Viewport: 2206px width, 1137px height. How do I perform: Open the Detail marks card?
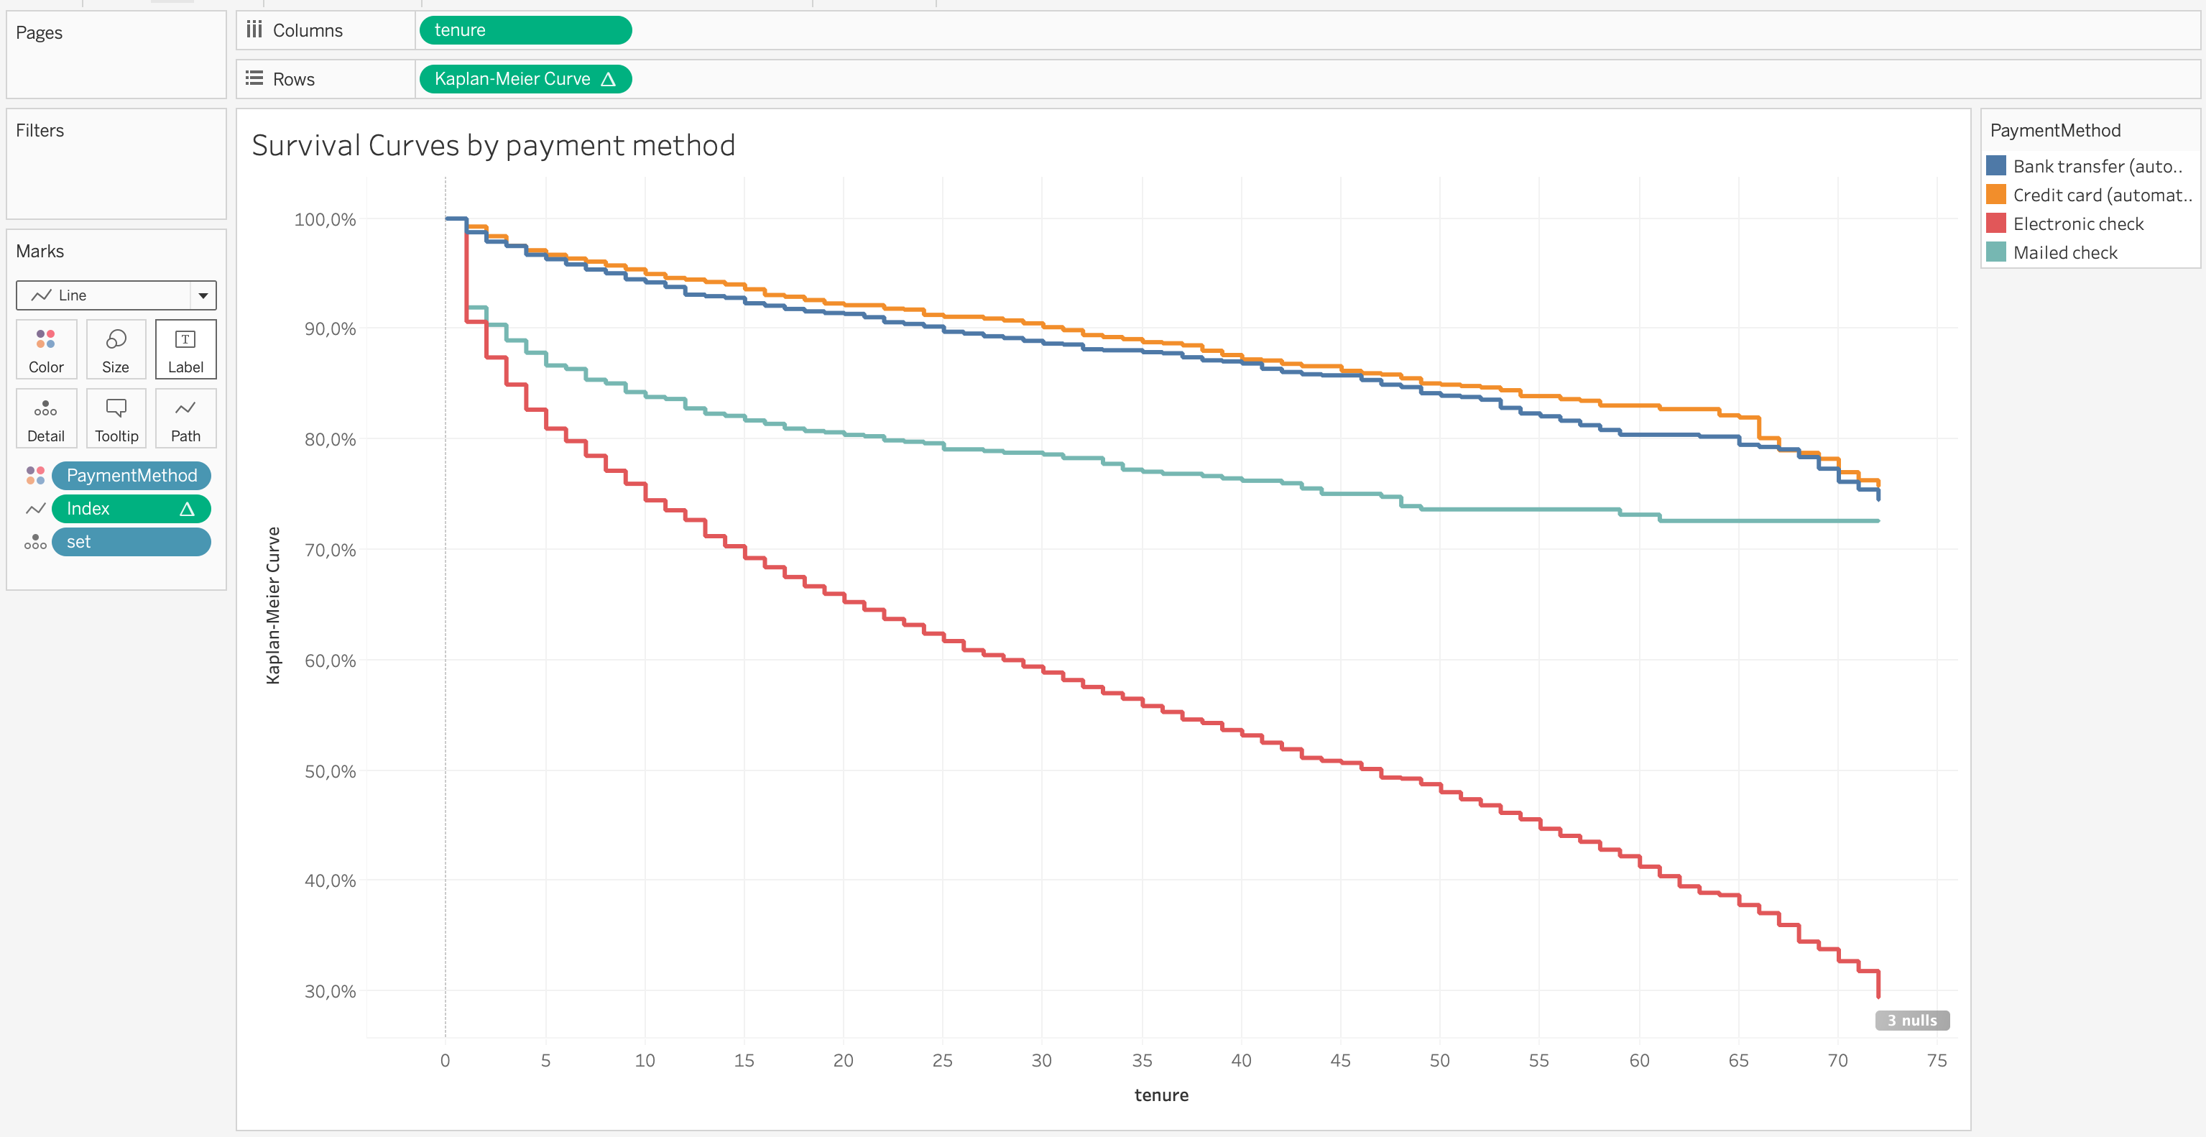click(46, 418)
